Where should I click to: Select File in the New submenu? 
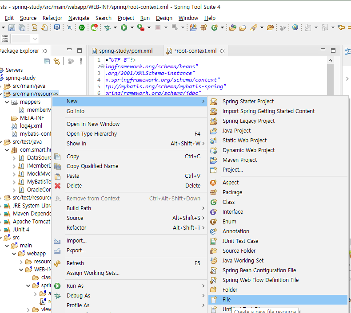pyautogui.click(x=278, y=300)
